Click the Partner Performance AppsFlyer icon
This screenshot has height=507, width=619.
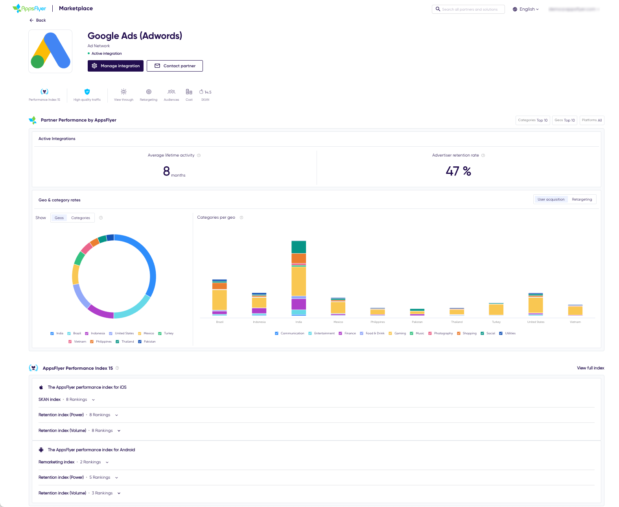coord(33,120)
